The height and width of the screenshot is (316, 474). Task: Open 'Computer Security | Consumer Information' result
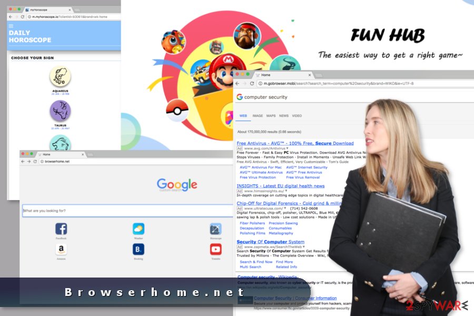(295, 298)
